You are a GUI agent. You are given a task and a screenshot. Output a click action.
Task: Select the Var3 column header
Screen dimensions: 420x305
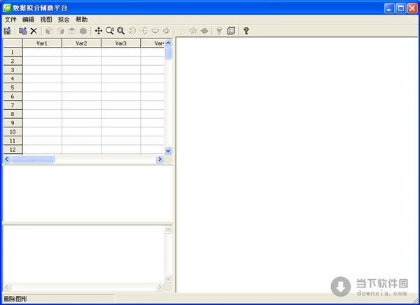click(x=121, y=43)
